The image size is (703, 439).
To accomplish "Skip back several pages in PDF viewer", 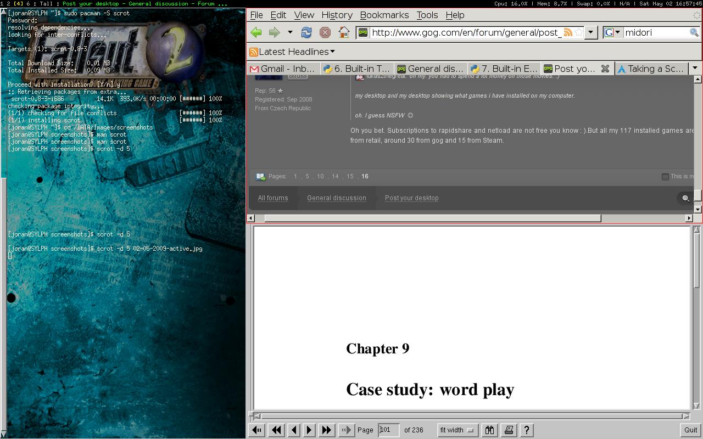I will coord(276,430).
